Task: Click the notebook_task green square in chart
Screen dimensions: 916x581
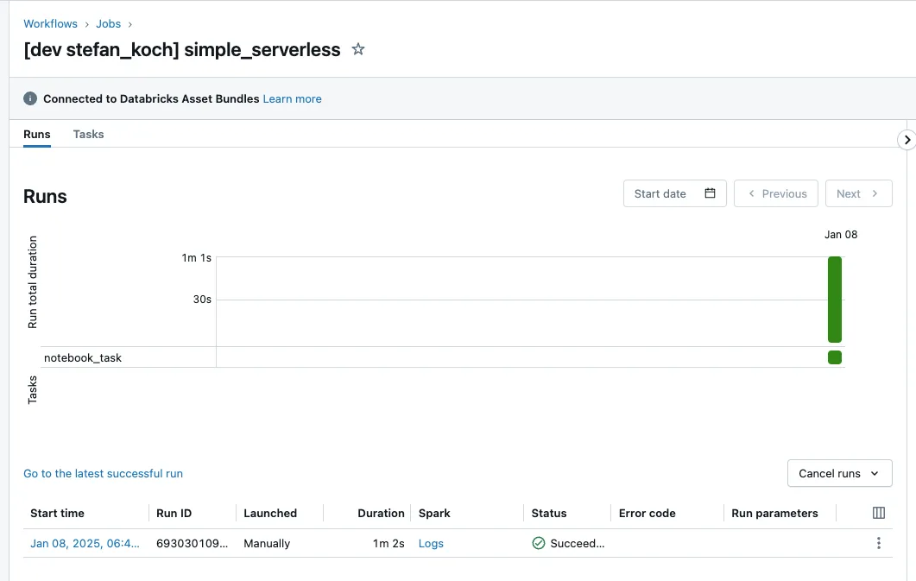Action: click(x=834, y=357)
